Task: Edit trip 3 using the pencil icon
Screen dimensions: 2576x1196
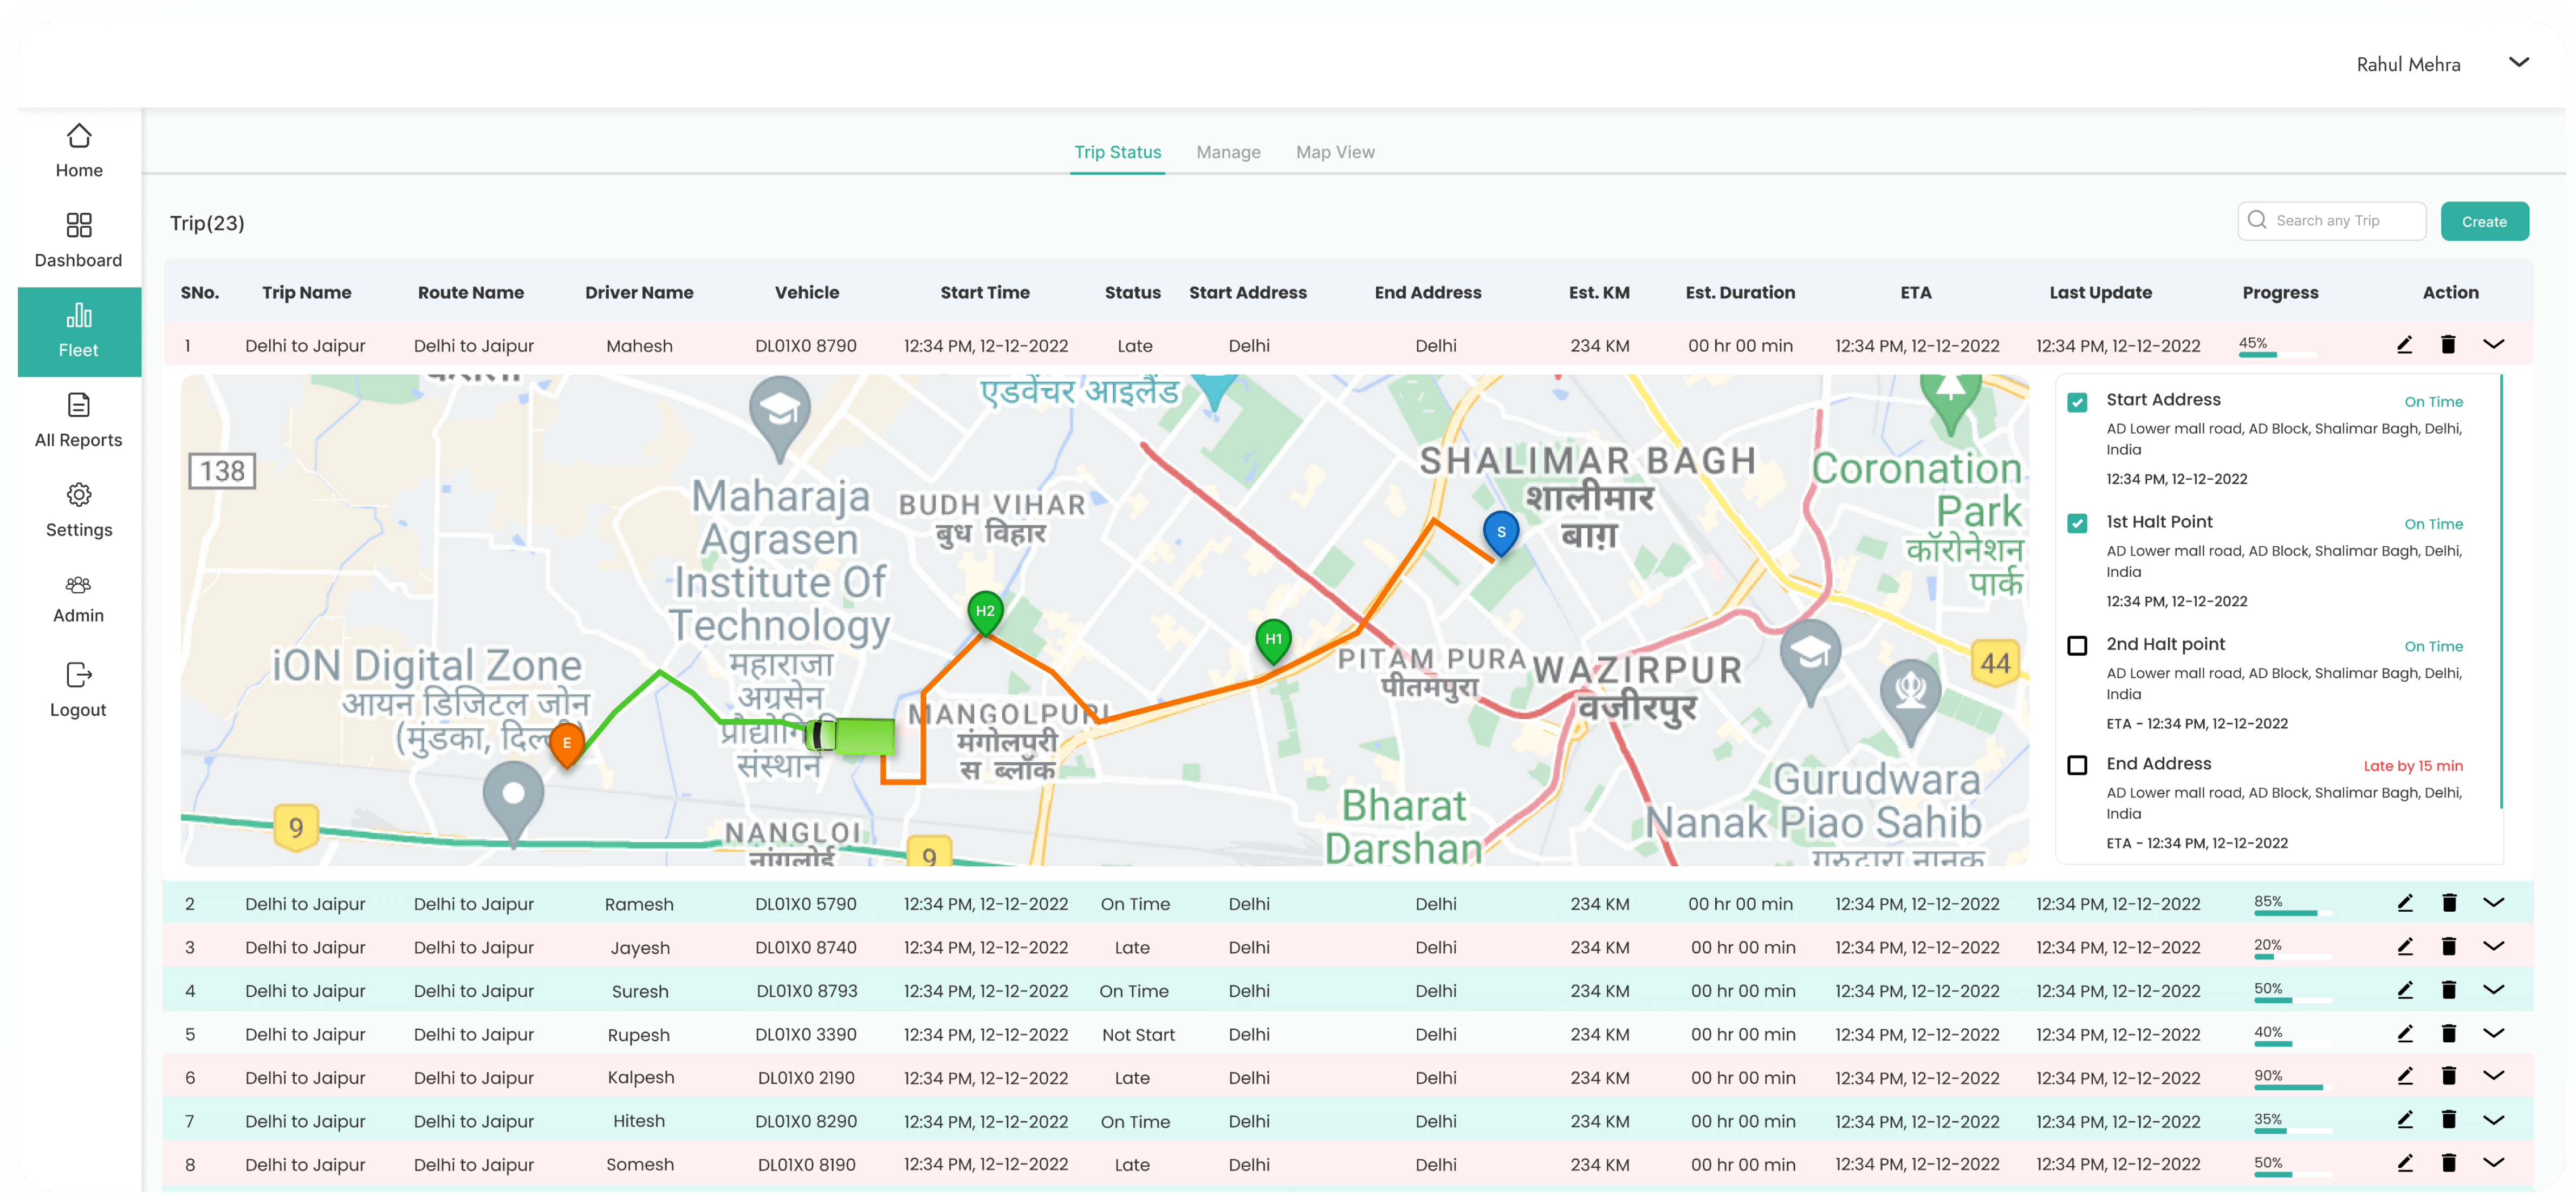Action: (x=2406, y=946)
